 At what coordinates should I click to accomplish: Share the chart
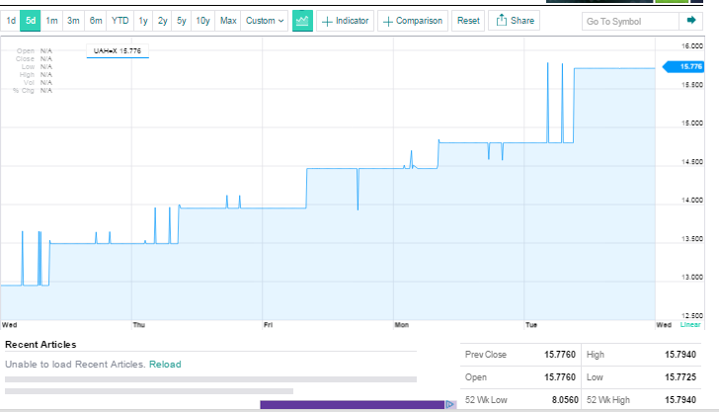pos(515,21)
